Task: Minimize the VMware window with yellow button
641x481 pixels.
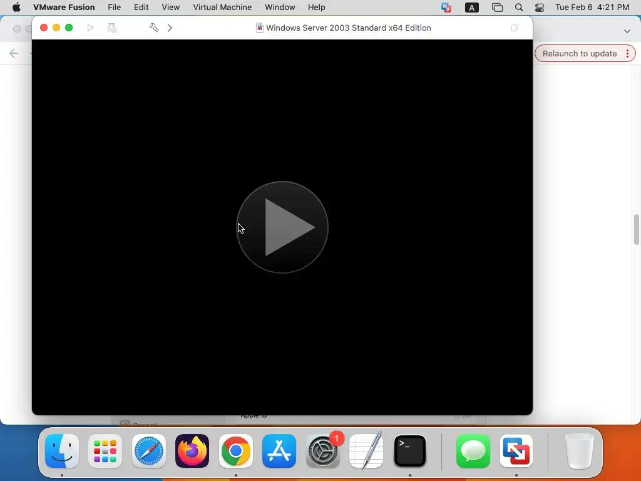Action: [x=56, y=28]
